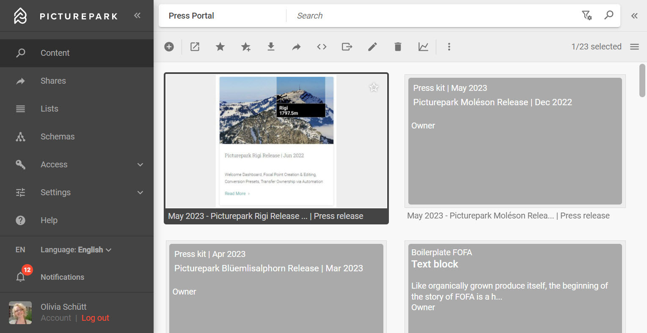Delete the selected item with trash icon
The height and width of the screenshot is (333, 647).
398,46
